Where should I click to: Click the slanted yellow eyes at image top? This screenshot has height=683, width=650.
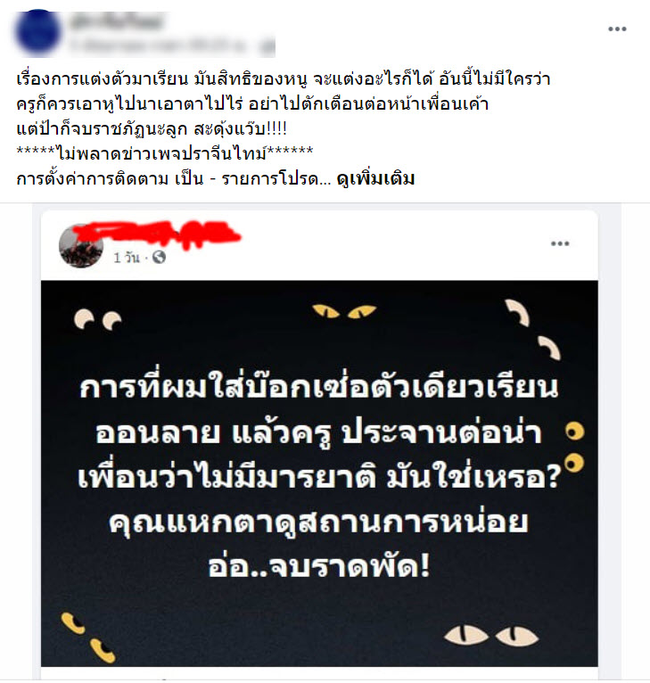coord(344,311)
